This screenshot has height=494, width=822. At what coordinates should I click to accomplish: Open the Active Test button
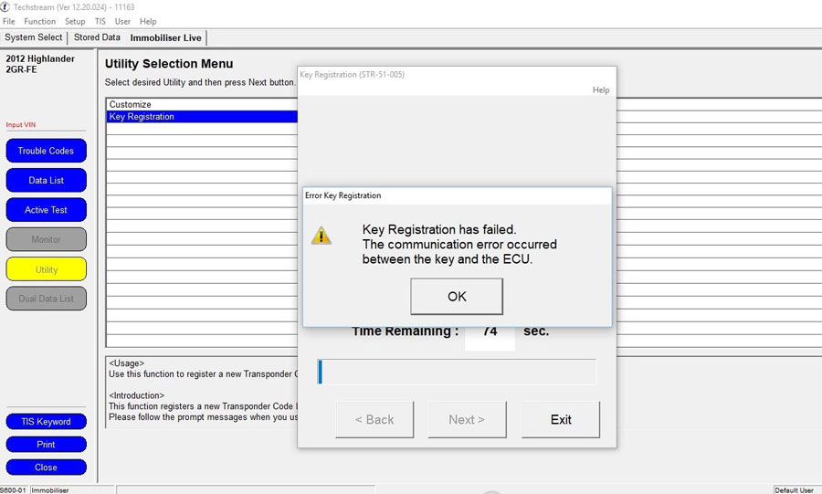click(x=47, y=210)
